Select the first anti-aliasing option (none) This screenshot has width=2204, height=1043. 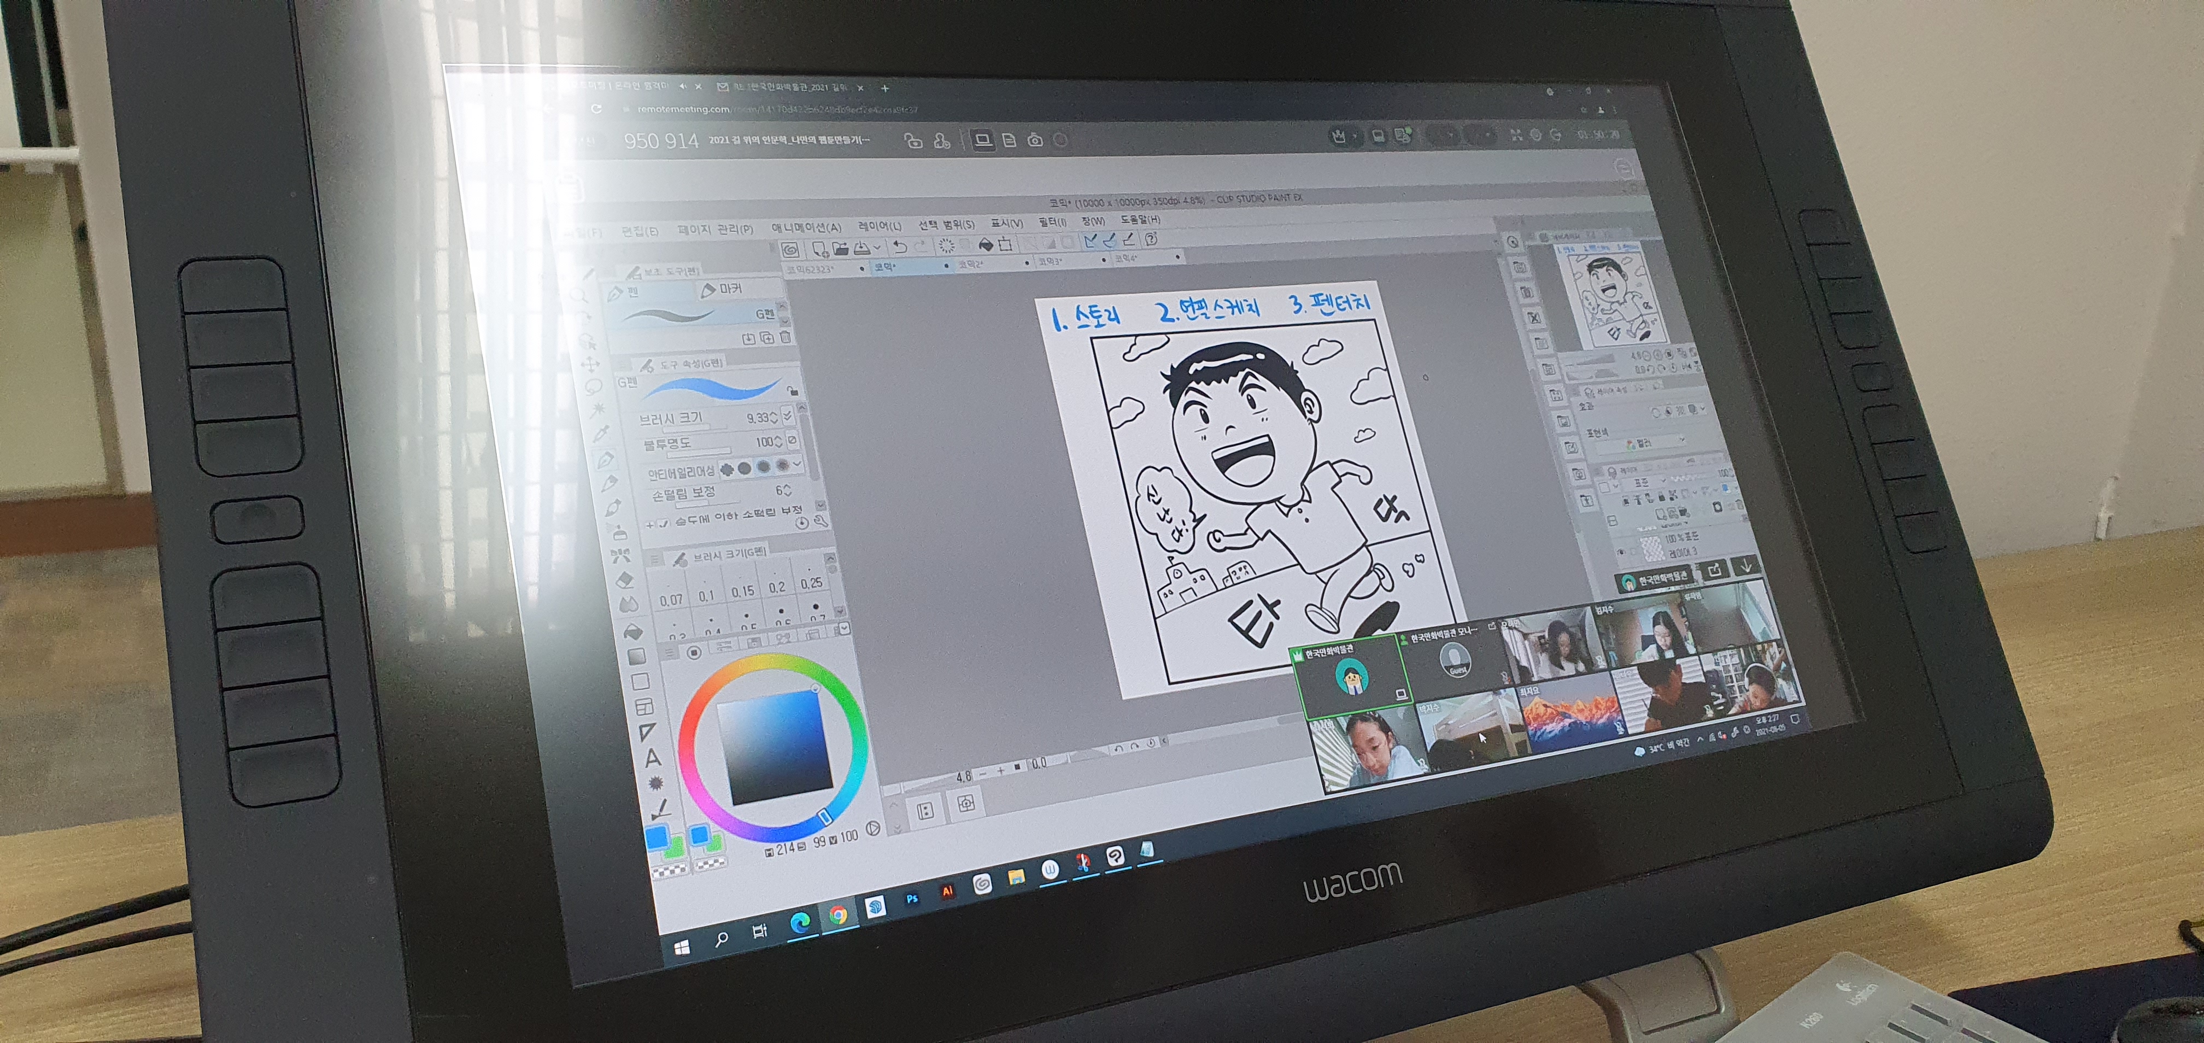point(726,469)
